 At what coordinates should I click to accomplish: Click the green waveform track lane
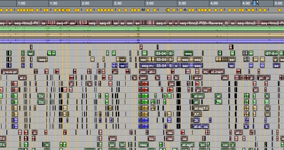142,29
